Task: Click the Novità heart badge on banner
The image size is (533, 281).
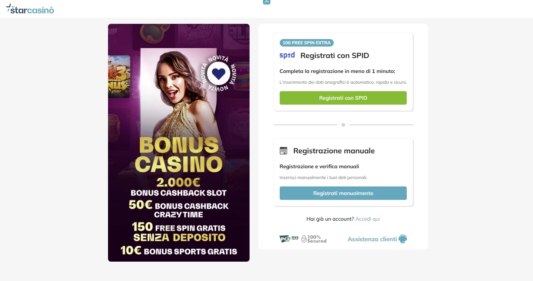Action: coord(216,74)
